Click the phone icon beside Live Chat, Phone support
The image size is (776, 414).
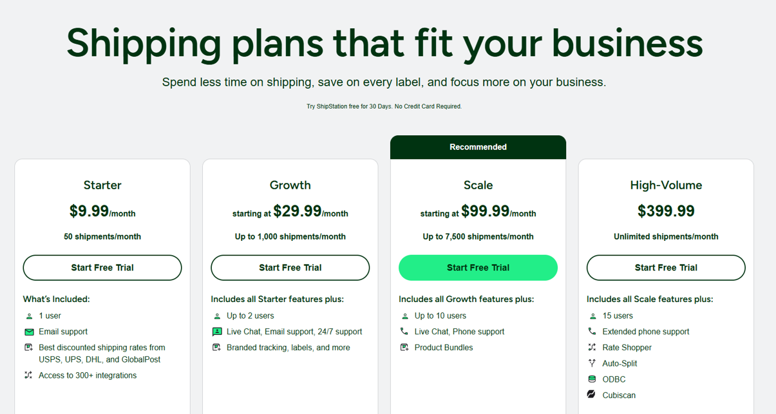[405, 332]
